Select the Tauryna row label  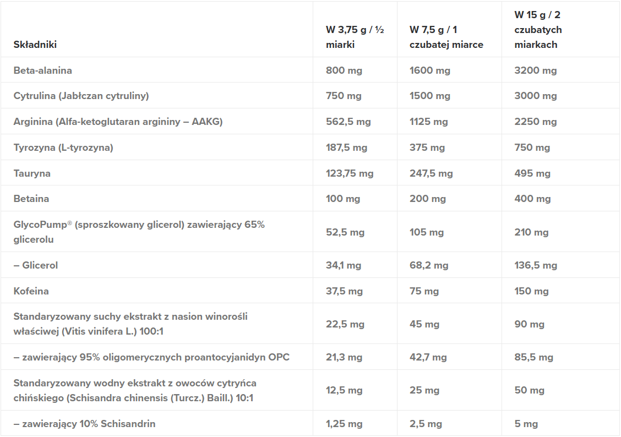coord(32,173)
